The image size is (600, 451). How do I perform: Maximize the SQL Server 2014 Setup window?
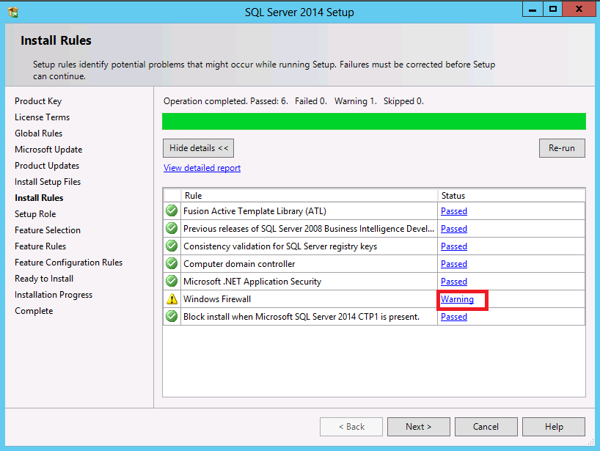[552, 10]
